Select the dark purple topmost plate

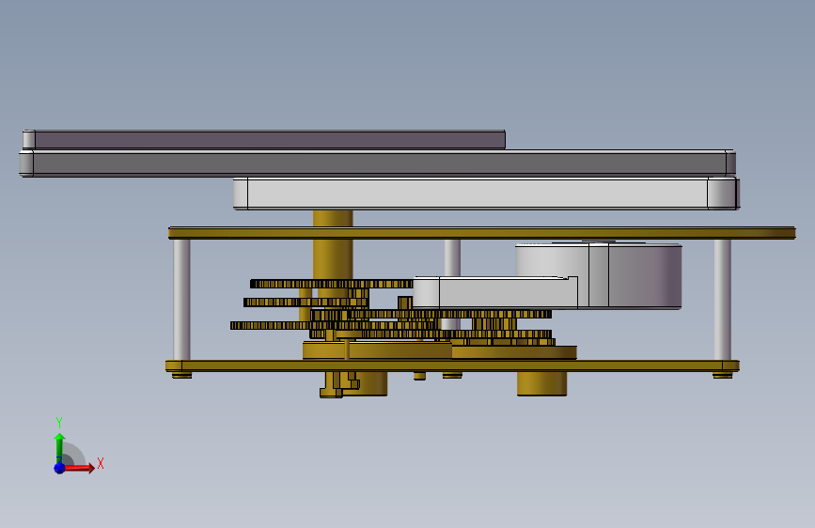264,140
